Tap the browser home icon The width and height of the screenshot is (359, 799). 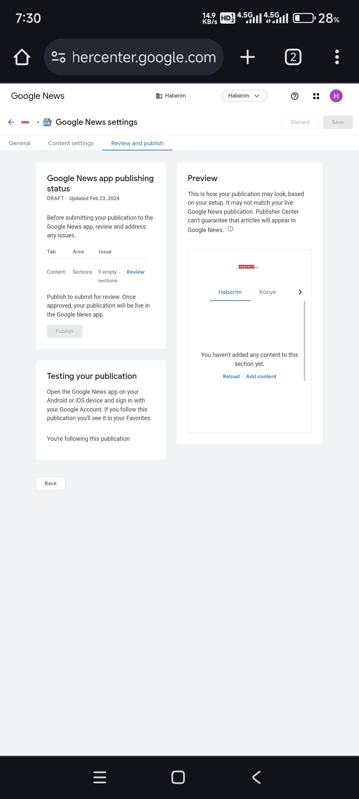(x=22, y=57)
